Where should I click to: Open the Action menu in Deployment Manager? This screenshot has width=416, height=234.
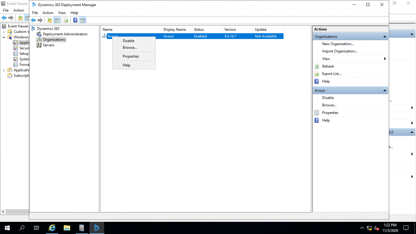48,13
